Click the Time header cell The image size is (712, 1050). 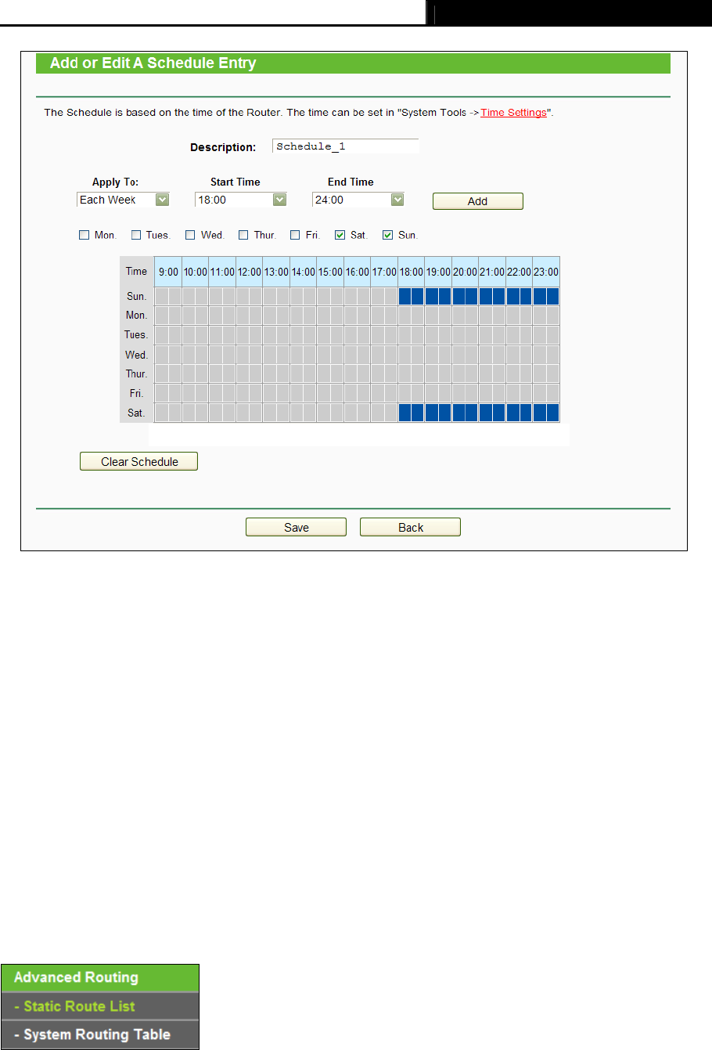(137, 272)
